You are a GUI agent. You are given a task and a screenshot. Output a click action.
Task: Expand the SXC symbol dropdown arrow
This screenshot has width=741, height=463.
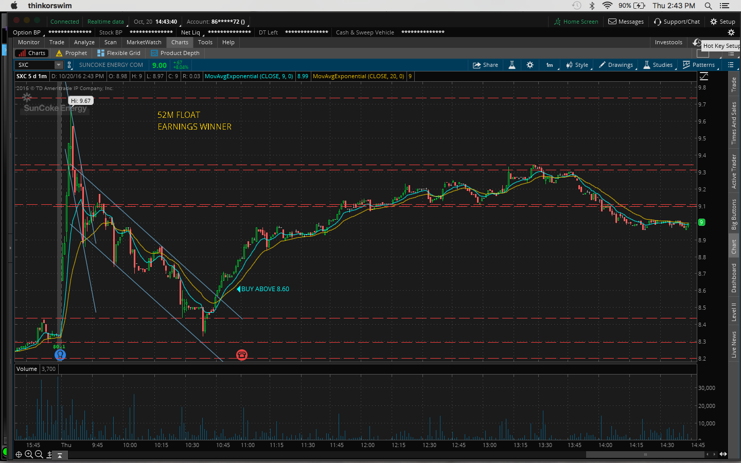pyautogui.click(x=59, y=65)
